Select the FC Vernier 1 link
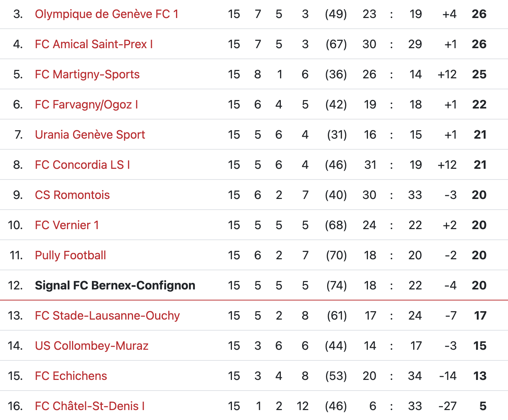The width and height of the screenshot is (508, 420). tap(67, 225)
